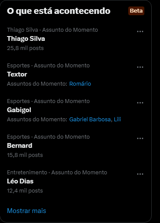Click the Beta badge
Image resolution: width=160 pixels, height=223 pixels.
point(136,11)
